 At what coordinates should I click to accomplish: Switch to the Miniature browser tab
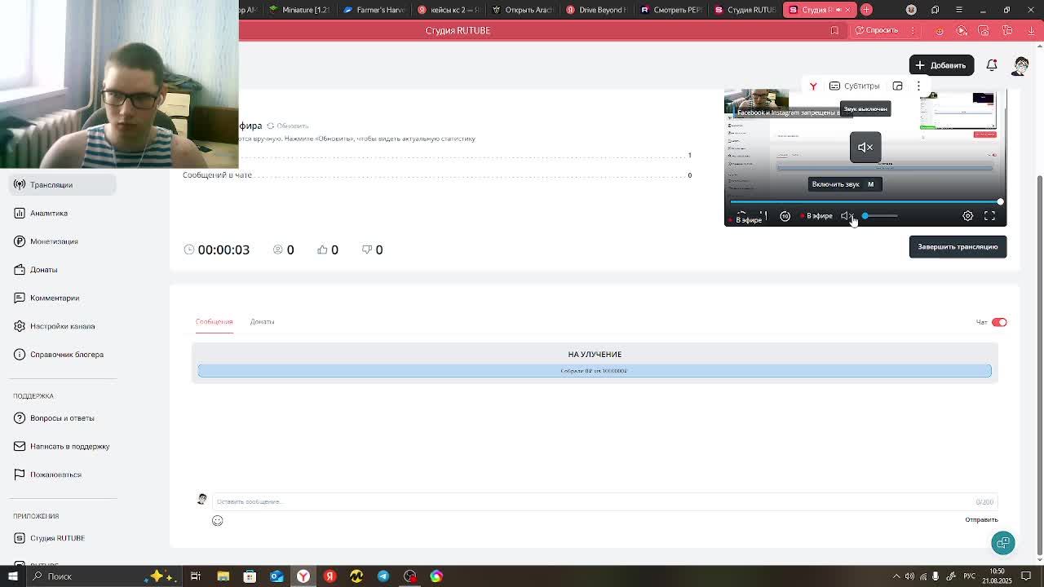click(300, 10)
